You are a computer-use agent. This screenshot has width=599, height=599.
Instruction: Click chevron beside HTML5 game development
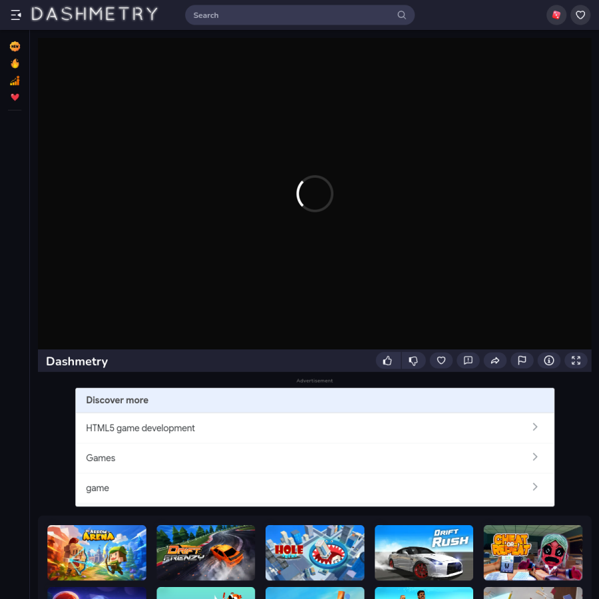pyautogui.click(x=535, y=427)
